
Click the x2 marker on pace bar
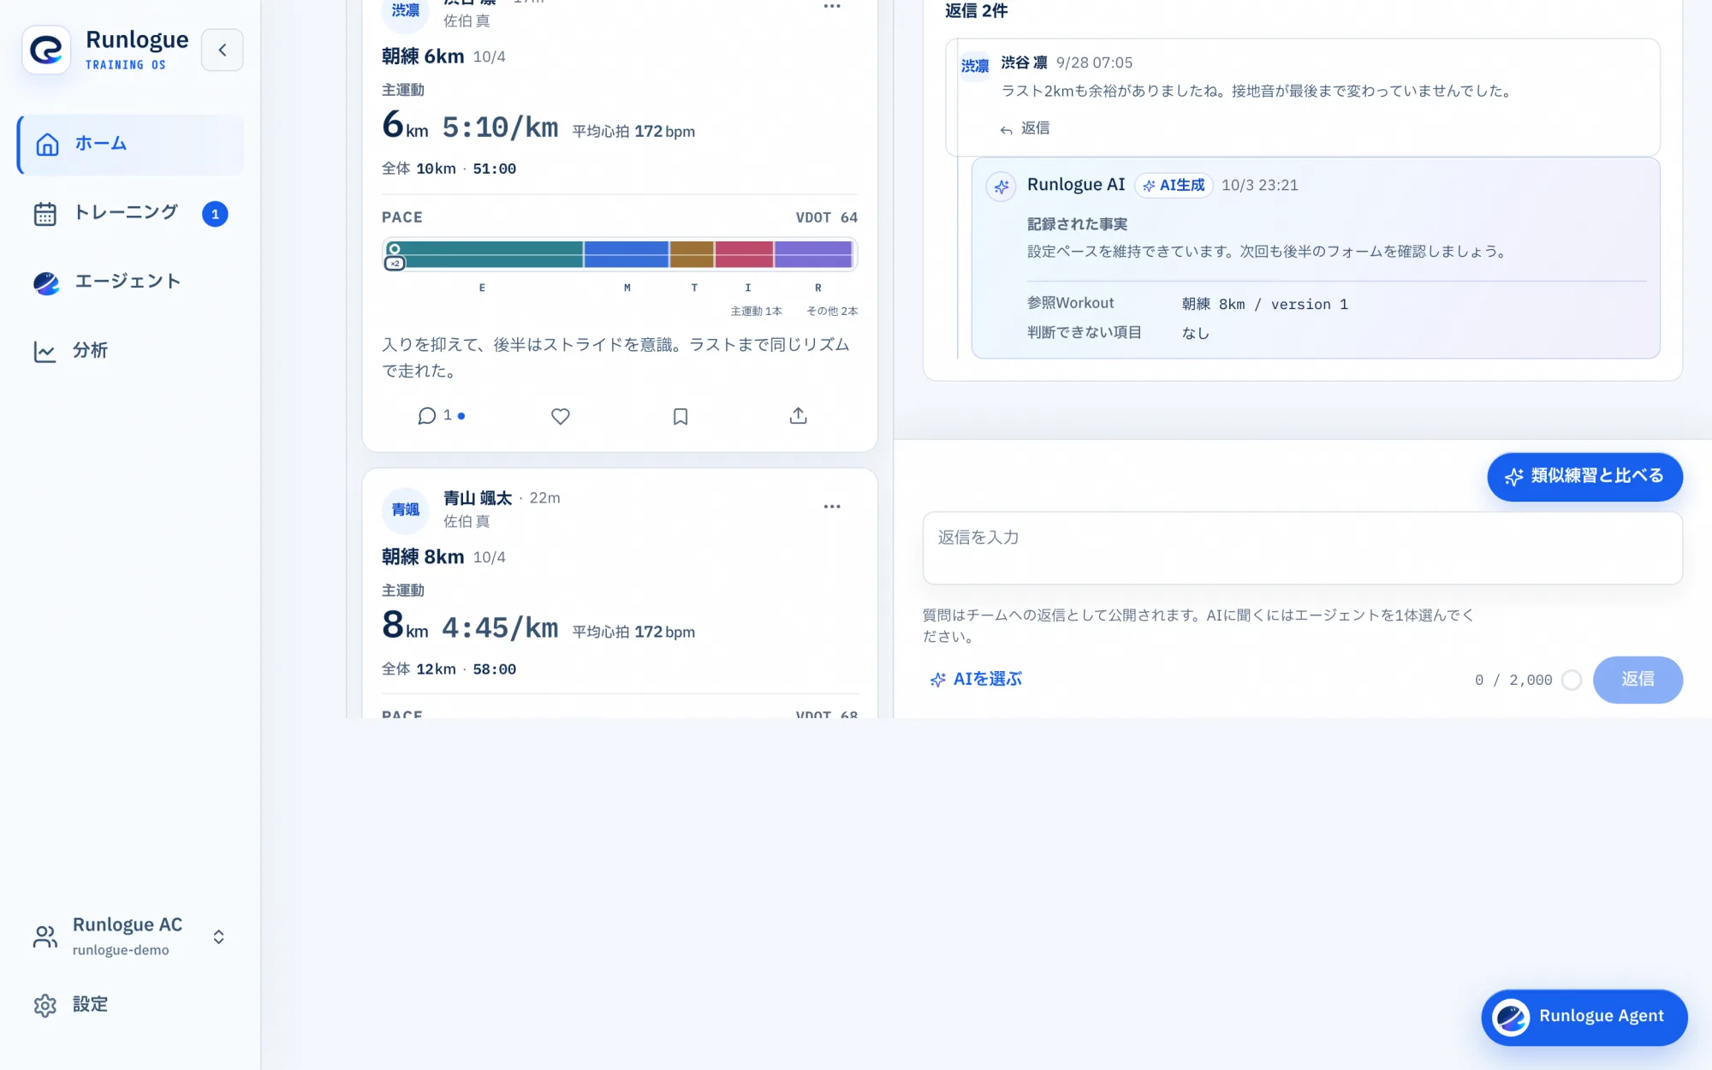[x=395, y=263]
